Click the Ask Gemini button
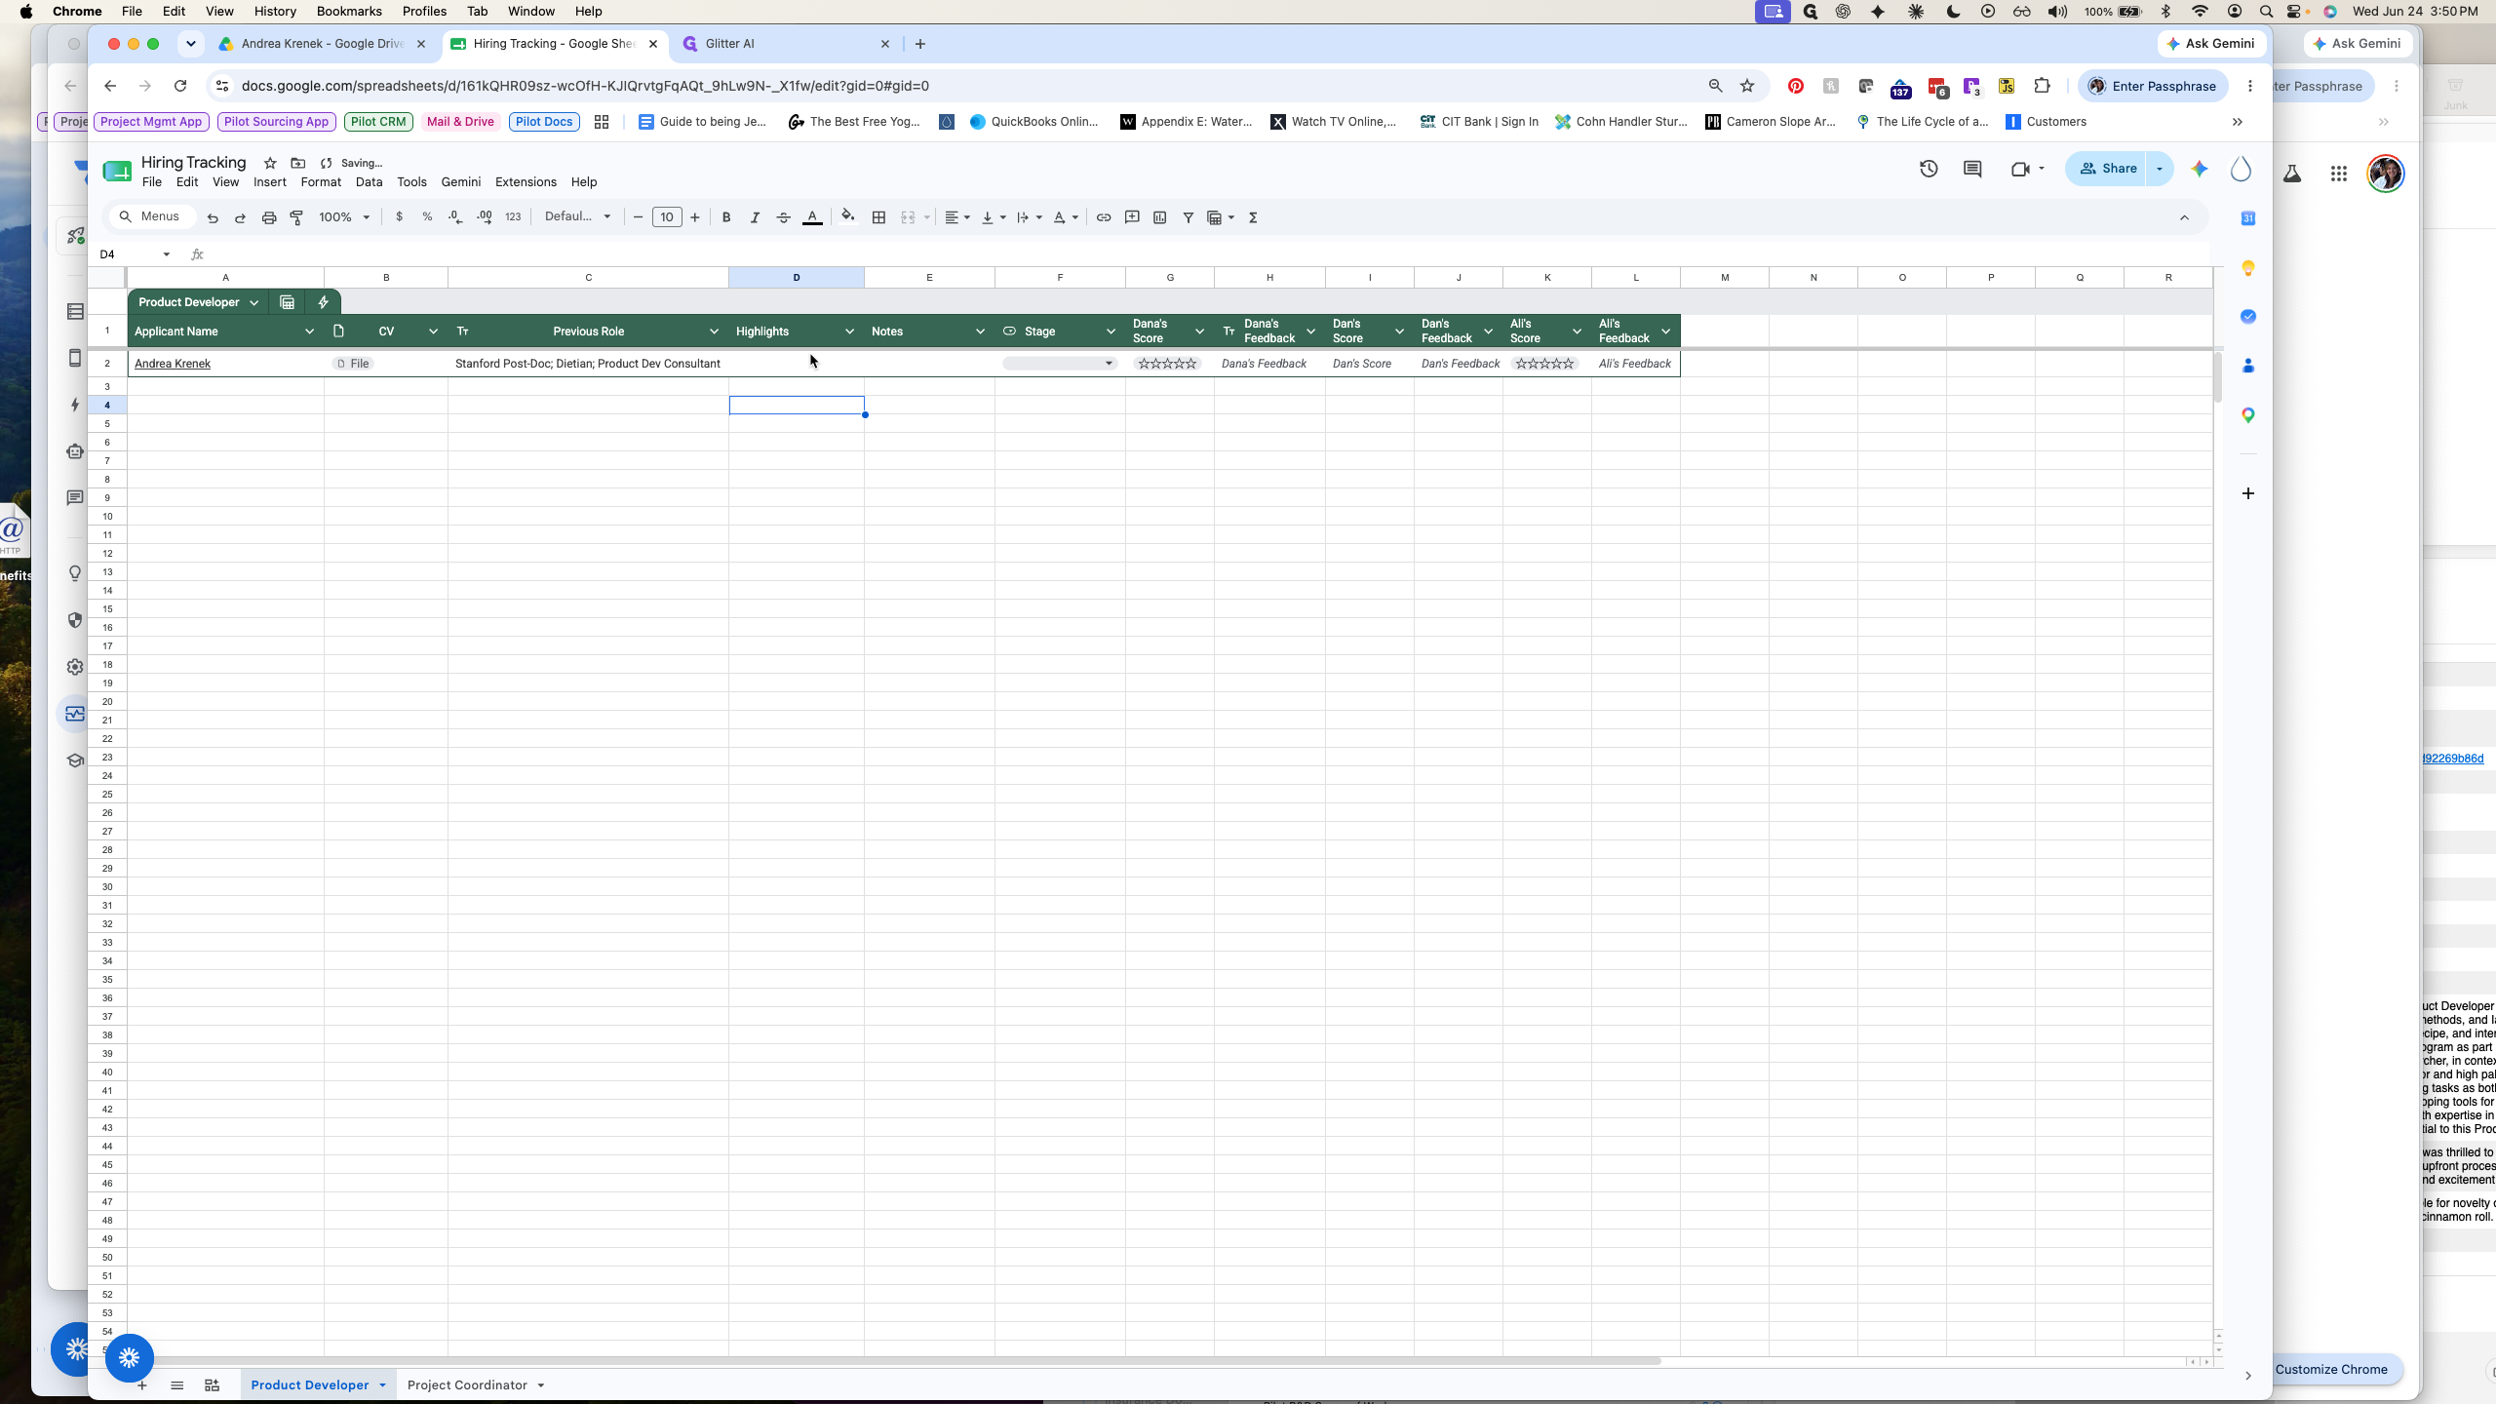This screenshot has height=1404, width=2496. (x=2211, y=44)
